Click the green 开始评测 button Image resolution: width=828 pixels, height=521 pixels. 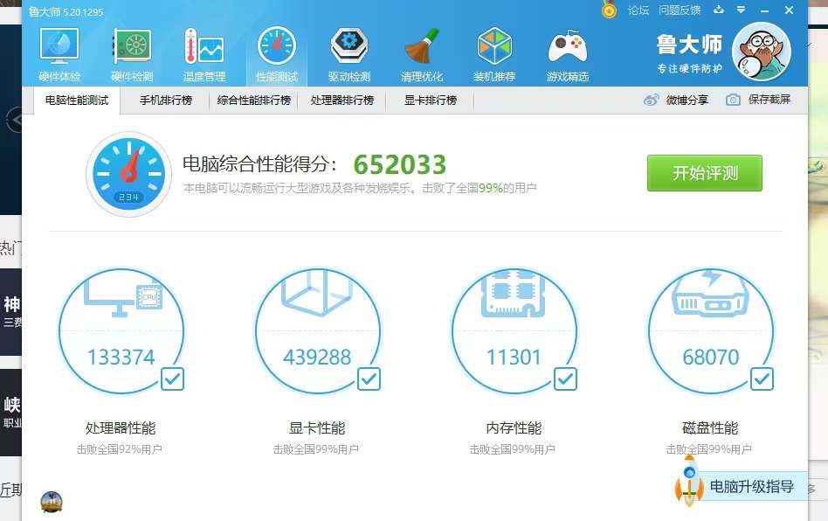point(705,173)
